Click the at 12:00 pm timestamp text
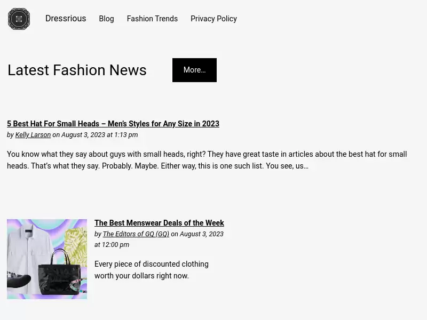 112,245
